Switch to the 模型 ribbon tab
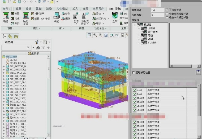 (x=18, y=9)
